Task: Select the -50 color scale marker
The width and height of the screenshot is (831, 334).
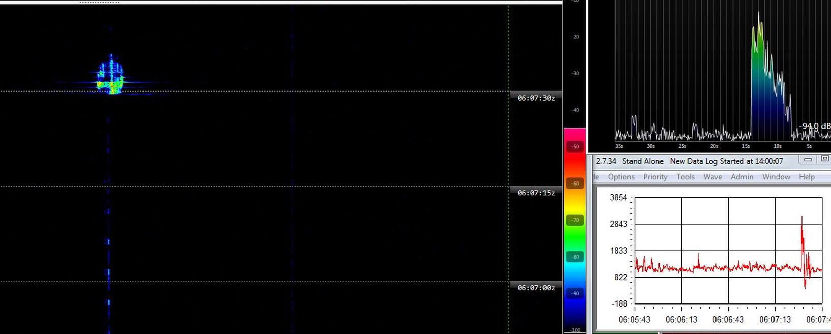Action: tap(575, 146)
